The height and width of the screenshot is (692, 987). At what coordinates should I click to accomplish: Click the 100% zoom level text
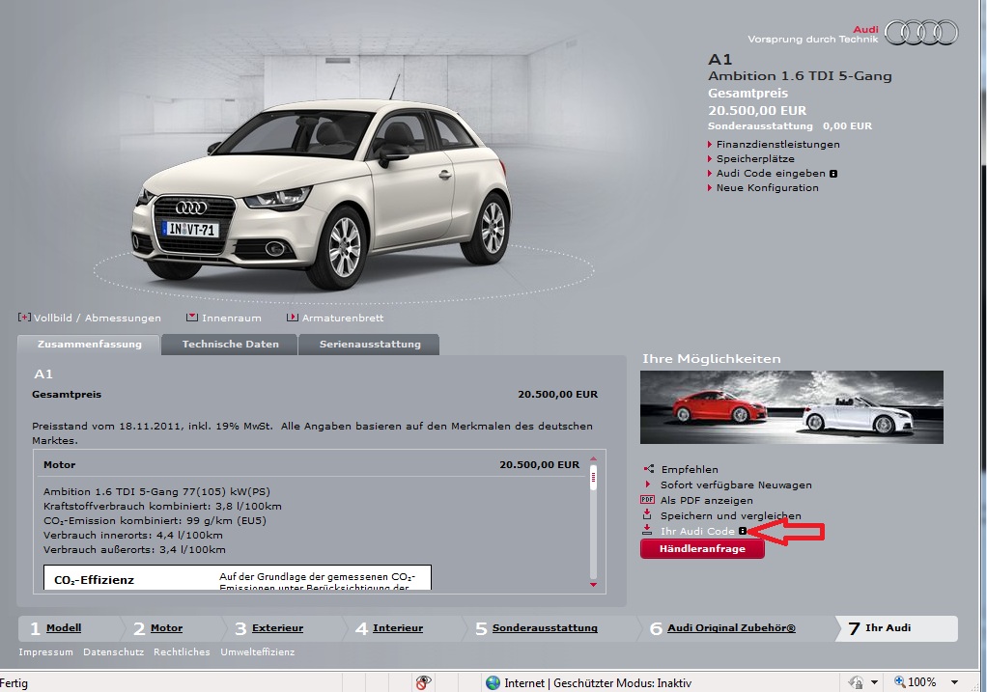[x=922, y=682]
